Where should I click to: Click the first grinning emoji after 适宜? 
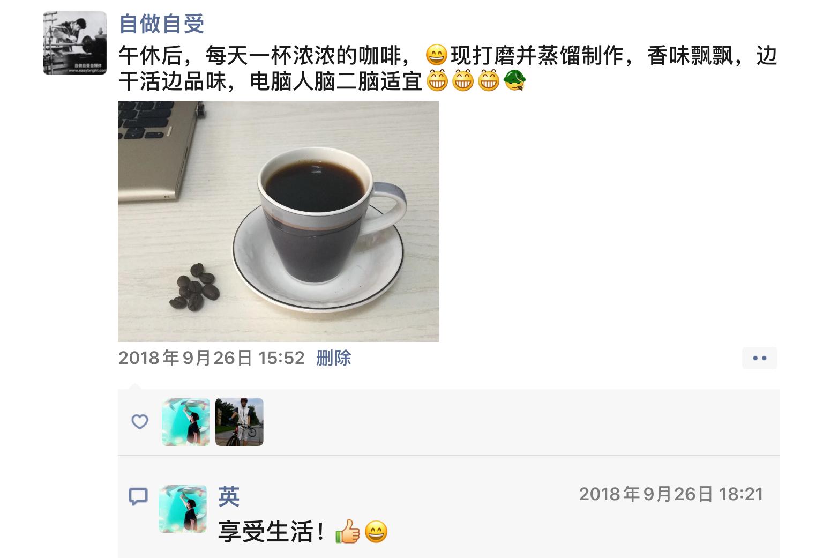(437, 81)
